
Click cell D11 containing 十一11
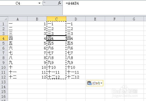76,72
